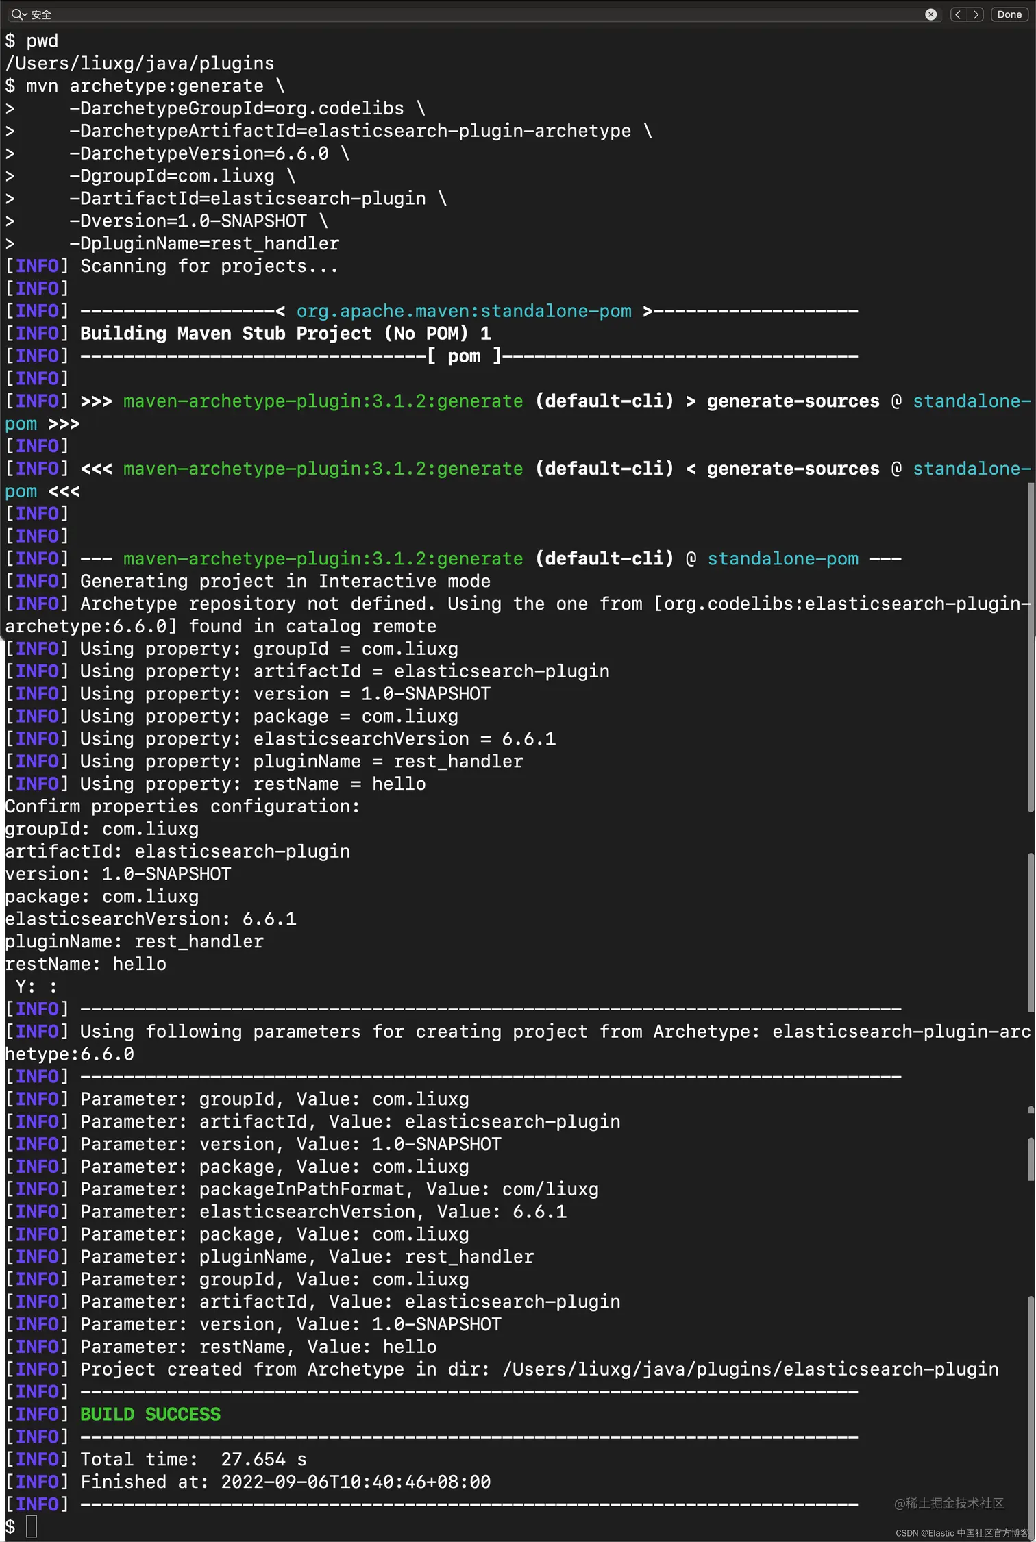This screenshot has height=1542, width=1036.
Task: Click '-DgroupId=com.liuxg' argument
Action: pyautogui.click(x=172, y=176)
